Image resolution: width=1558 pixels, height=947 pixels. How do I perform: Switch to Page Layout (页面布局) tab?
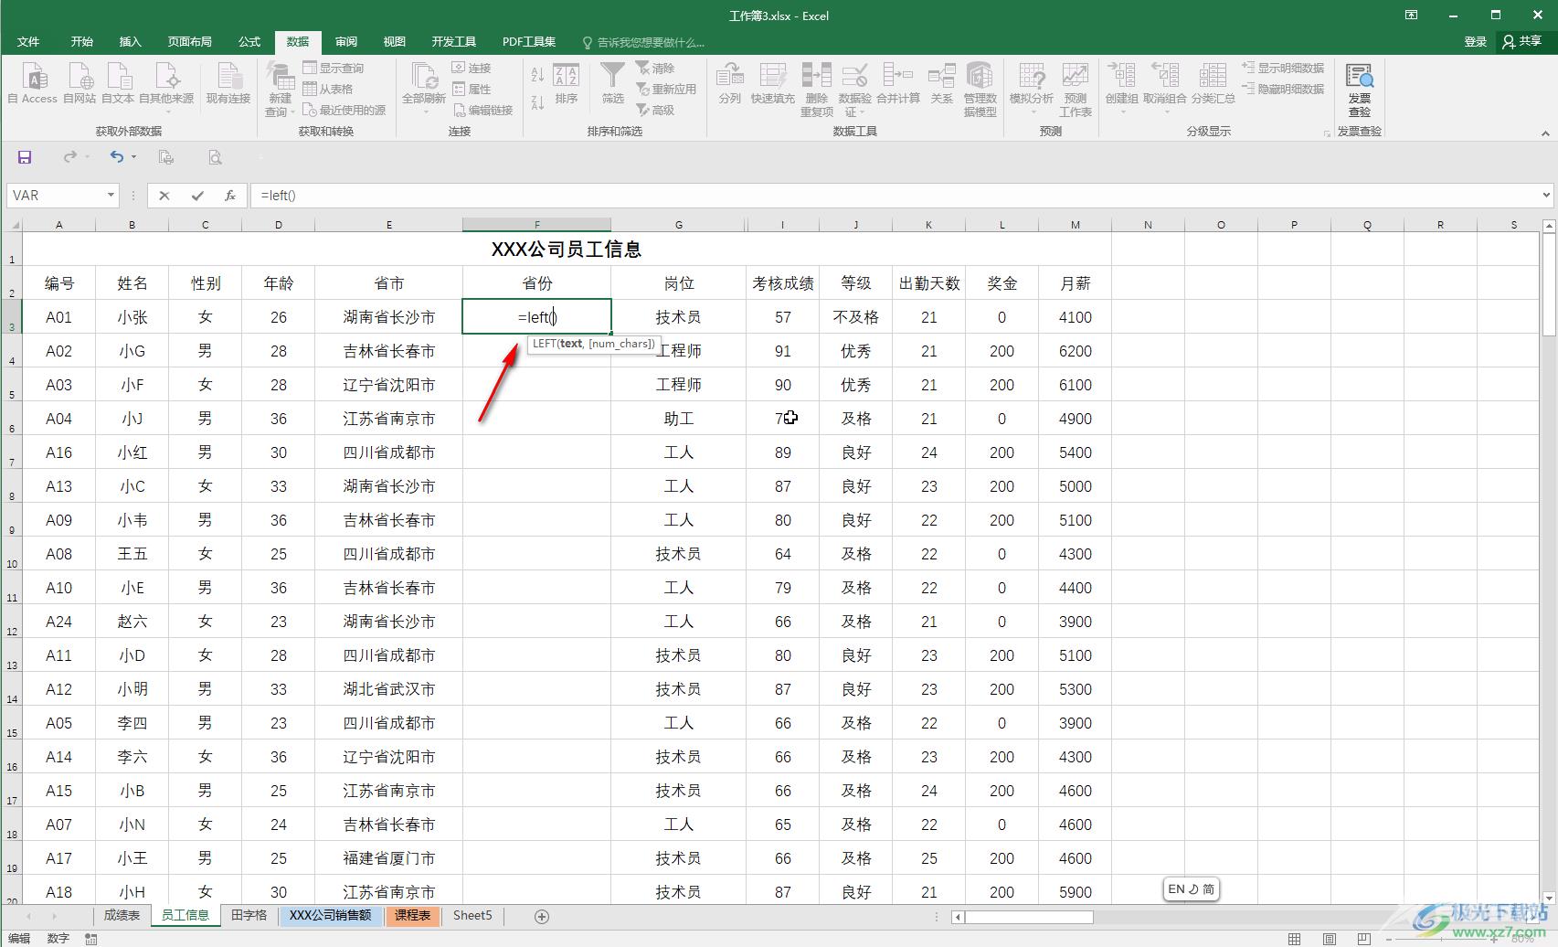190,42
